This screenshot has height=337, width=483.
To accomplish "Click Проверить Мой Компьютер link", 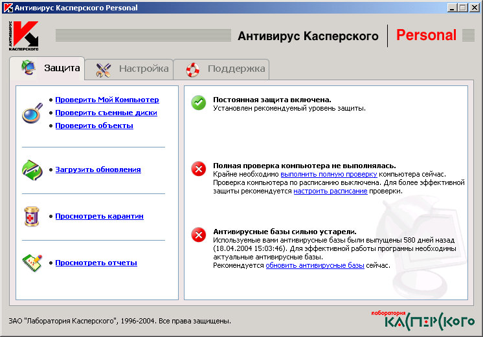I will (x=107, y=100).
